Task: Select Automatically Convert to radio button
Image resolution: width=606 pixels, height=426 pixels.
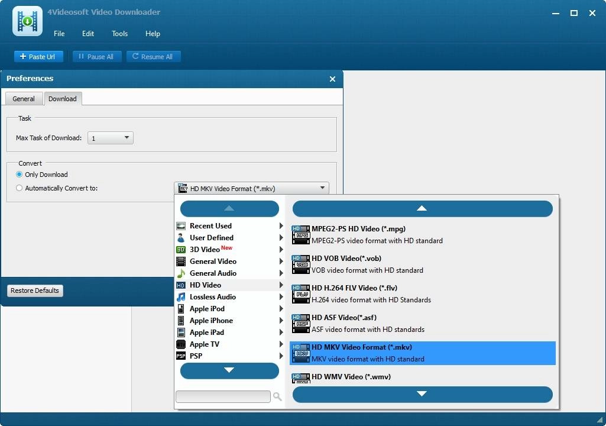Action: pyautogui.click(x=19, y=188)
